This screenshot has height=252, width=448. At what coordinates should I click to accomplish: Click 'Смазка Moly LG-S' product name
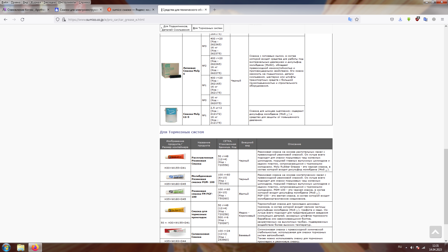[x=192, y=115]
